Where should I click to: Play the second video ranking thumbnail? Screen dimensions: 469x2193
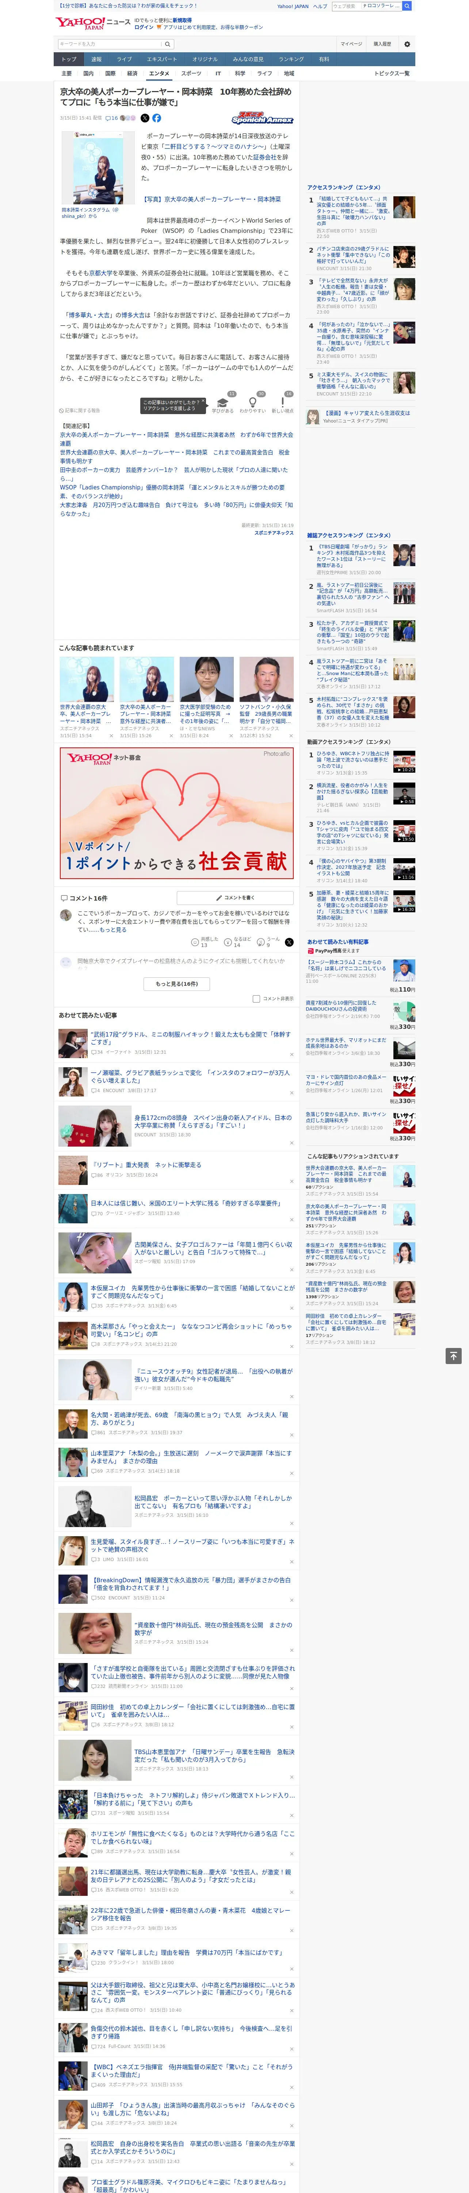coord(404,794)
